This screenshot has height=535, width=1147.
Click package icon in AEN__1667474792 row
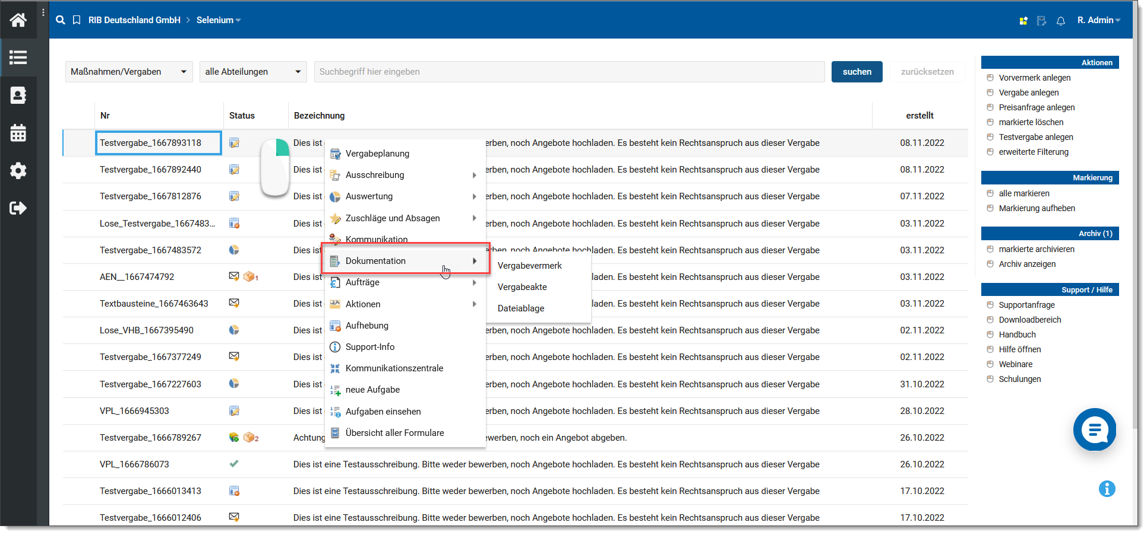click(x=249, y=276)
